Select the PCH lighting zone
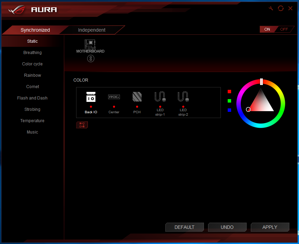299x244 pixels. click(137, 103)
